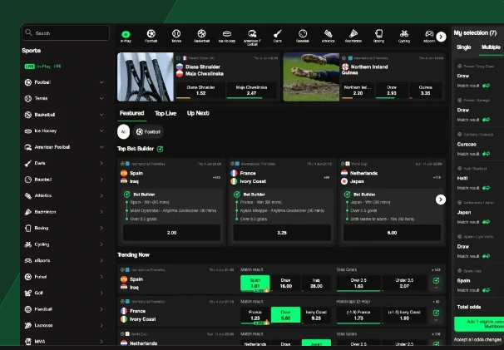Open bet builder icon on Spain Iraq trending row
The height and width of the screenshot is (350, 504).
436,280
